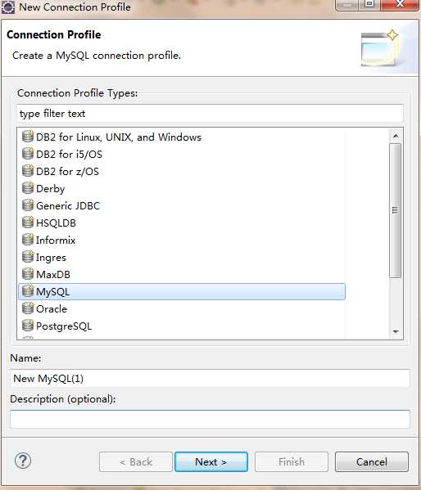This screenshot has height=490, width=421.
Task: Choose "PostgreSQL" profile type
Action: tap(64, 326)
